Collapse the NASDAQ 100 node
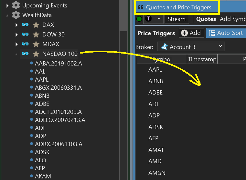 (x=17, y=54)
